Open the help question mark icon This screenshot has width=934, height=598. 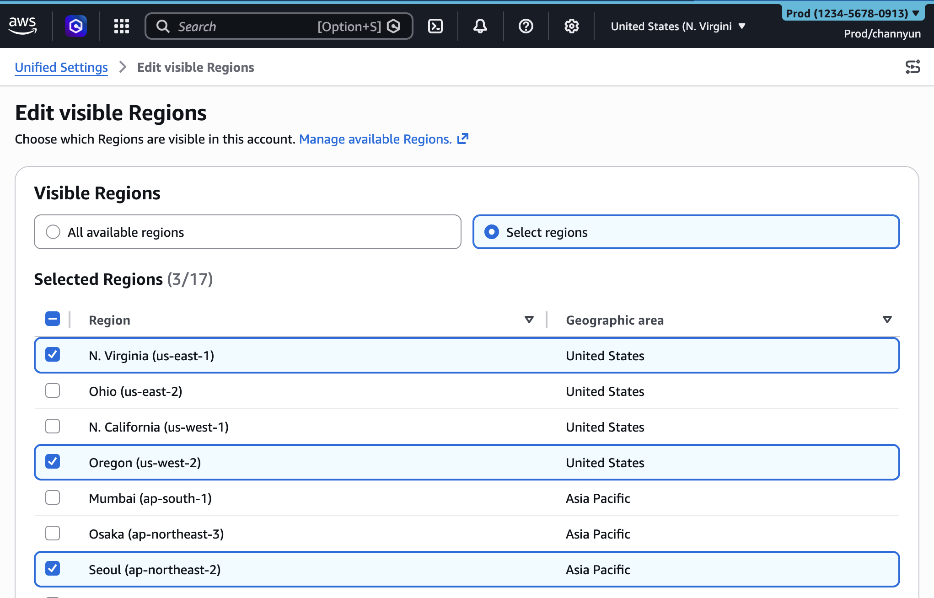pos(526,26)
